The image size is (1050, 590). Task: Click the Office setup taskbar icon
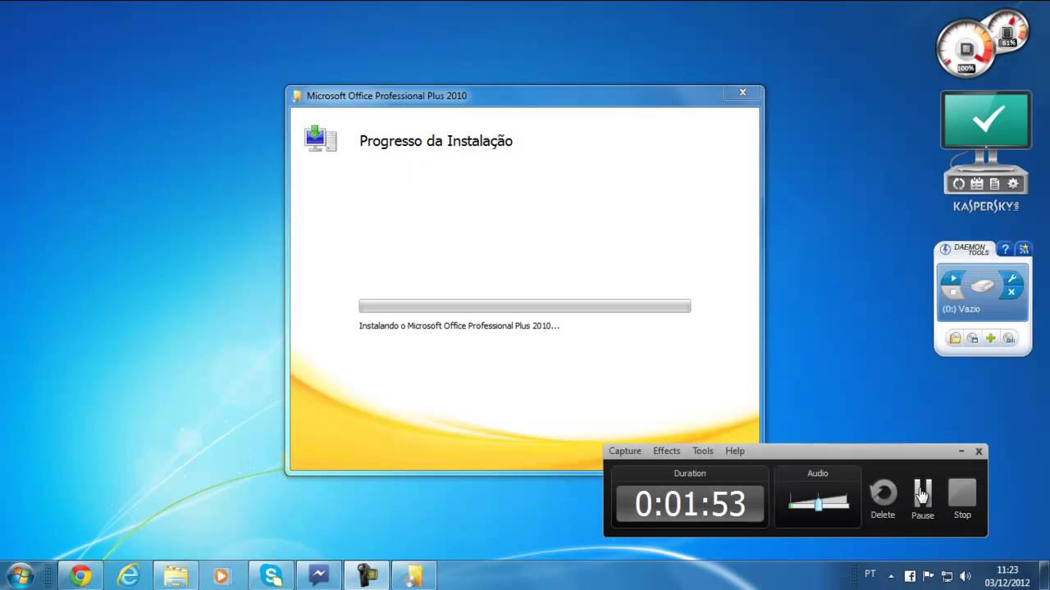pyautogui.click(x=414, y=576)
